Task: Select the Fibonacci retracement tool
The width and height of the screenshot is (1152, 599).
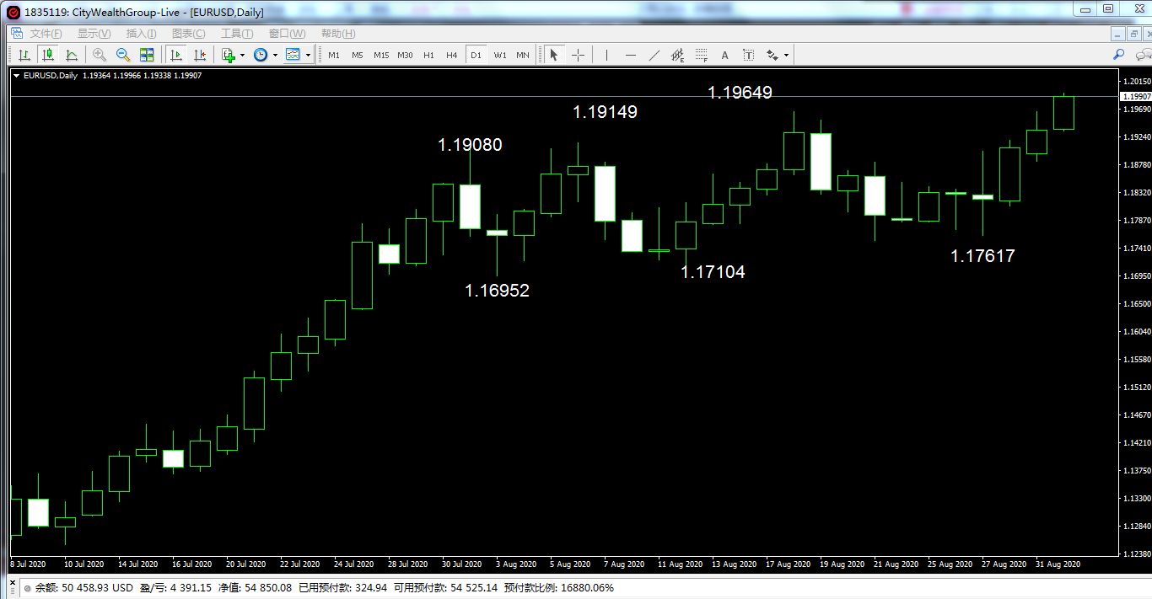Action: (x=701, y=55)
